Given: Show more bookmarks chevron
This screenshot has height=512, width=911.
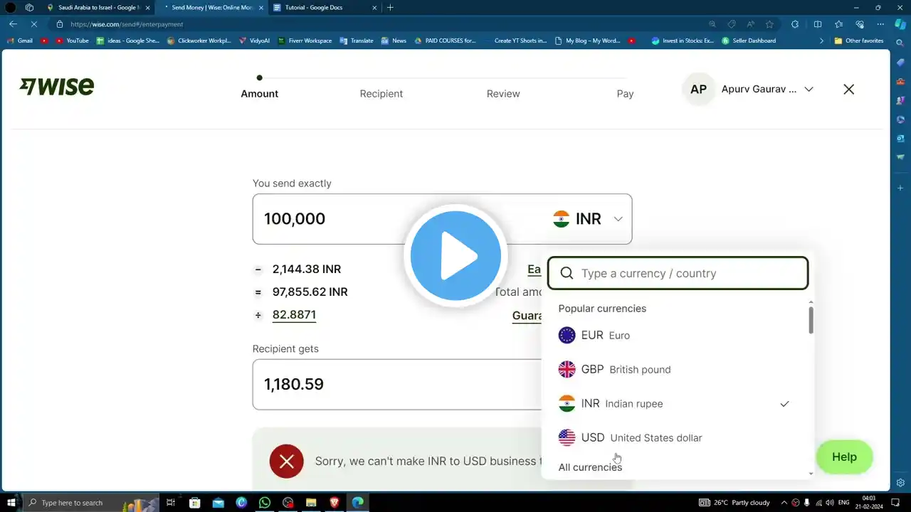Looking at the screenshot, I should [822, 41].
